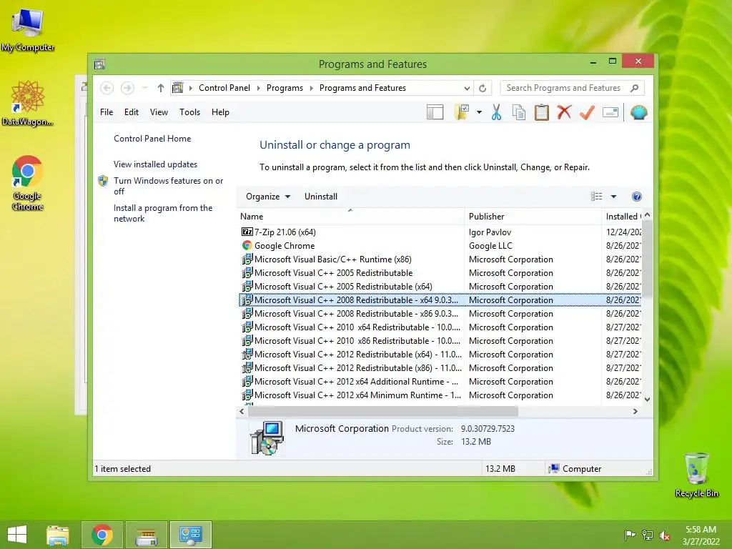Screen dimensions: 732x549
Task: Select Visual C++ 2008 Redistributable x86 row
Action: point(440,314)
